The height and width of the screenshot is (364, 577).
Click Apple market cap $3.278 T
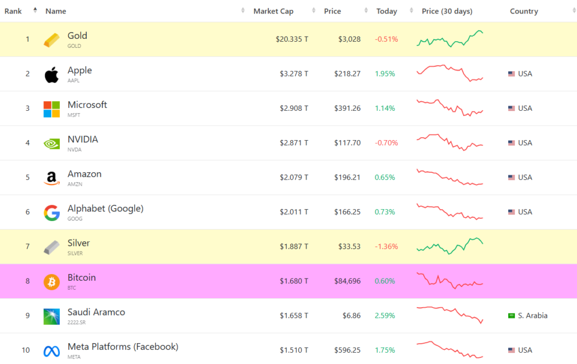tap(294, 74)
